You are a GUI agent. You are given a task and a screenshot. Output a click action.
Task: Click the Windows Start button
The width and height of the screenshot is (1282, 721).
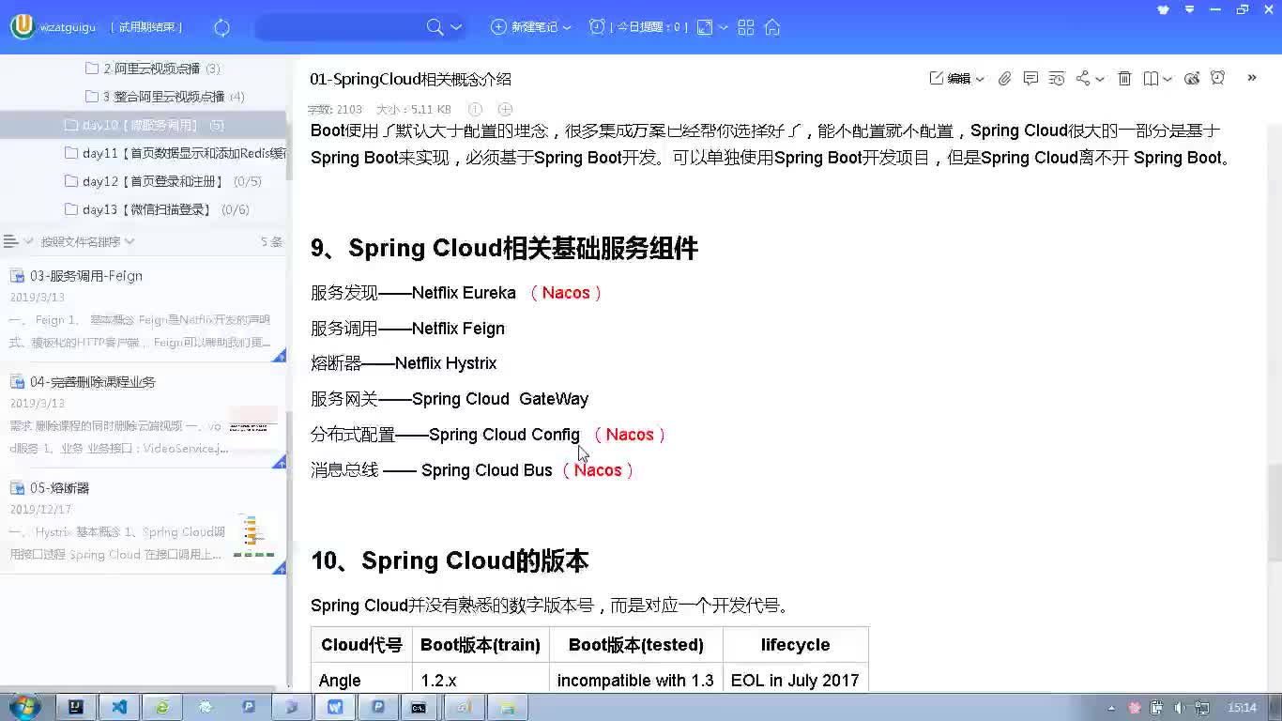(x=24, y=707)
